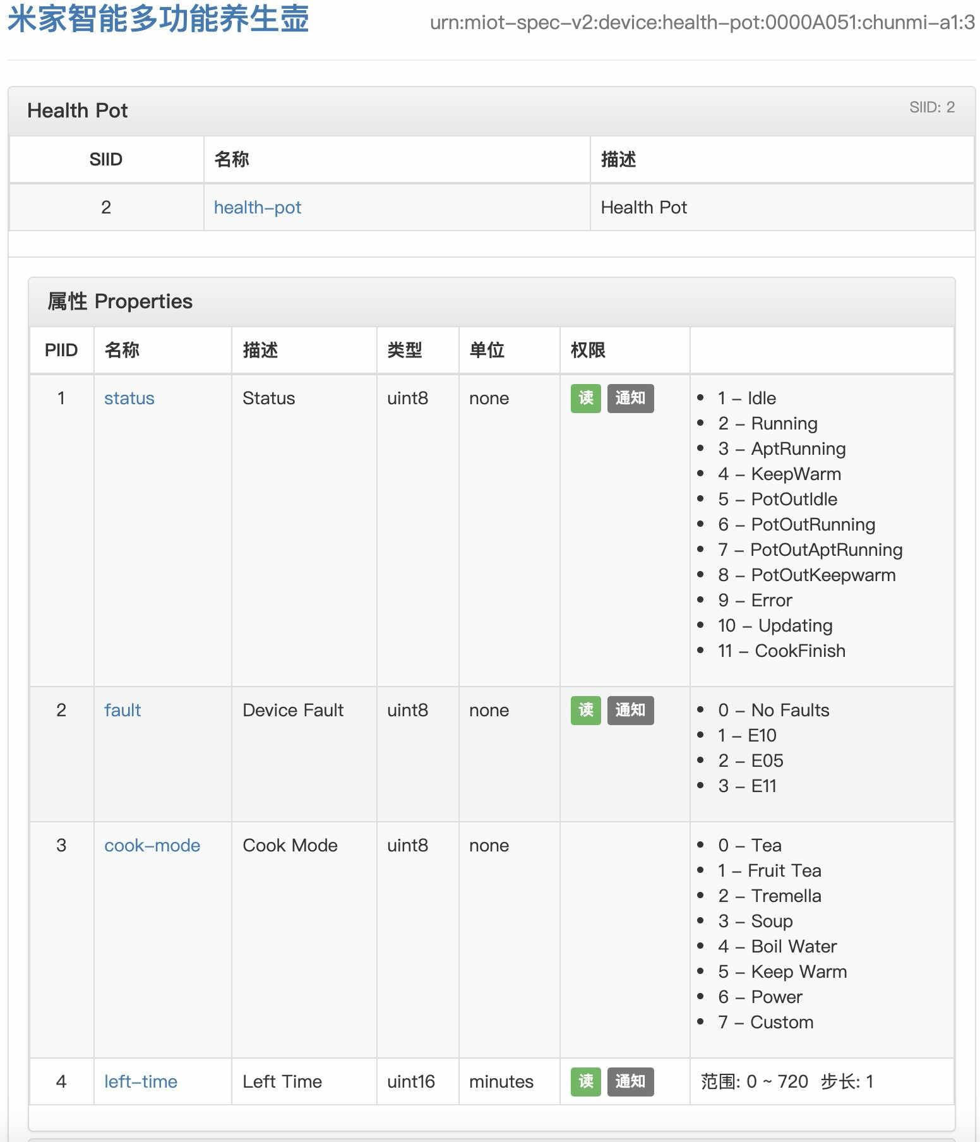Click the Health Pot panel heading
Image resolution: width=980 pixels, height=1142 pixels.
point(78,111)
